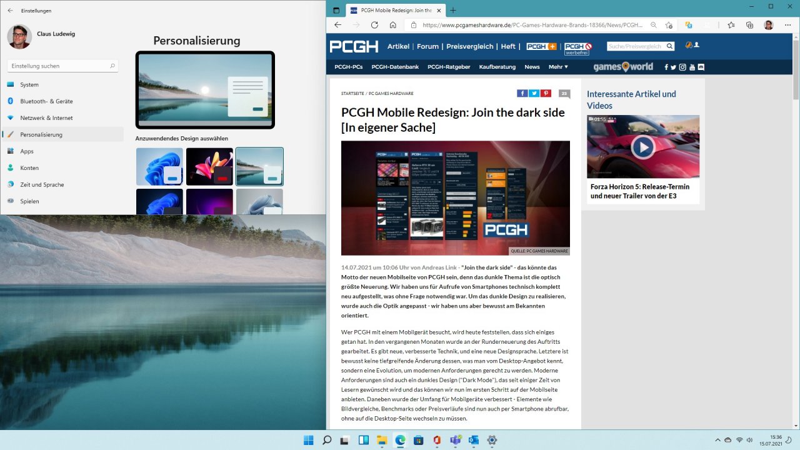Open Zeit und Sprache settings
800x450 pixels.
click(62, 184)
